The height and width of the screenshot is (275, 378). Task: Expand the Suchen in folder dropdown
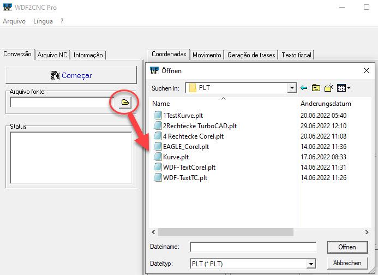pyautogui.click(x=292, y=88)
